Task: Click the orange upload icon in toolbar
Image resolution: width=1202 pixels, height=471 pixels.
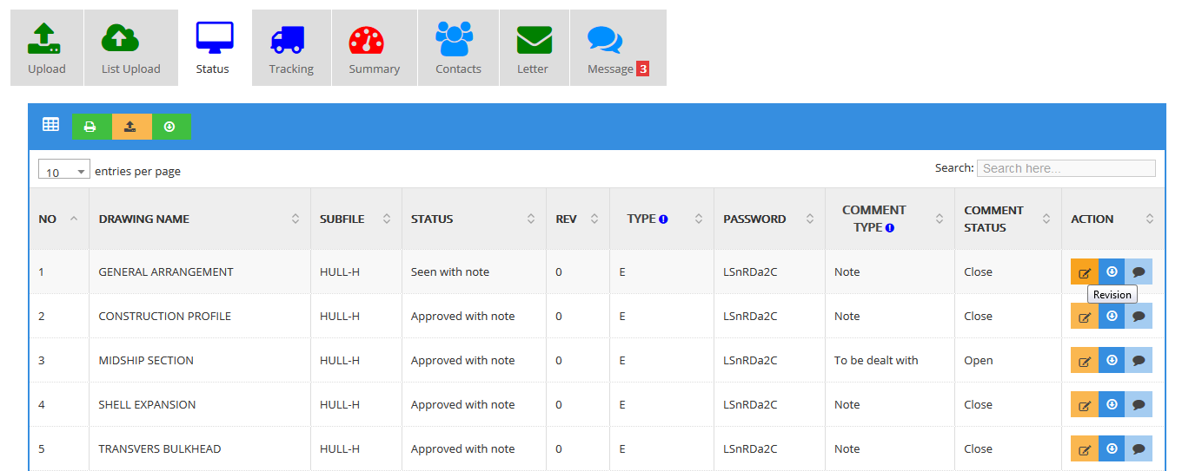Action: [x=130, y=127]
